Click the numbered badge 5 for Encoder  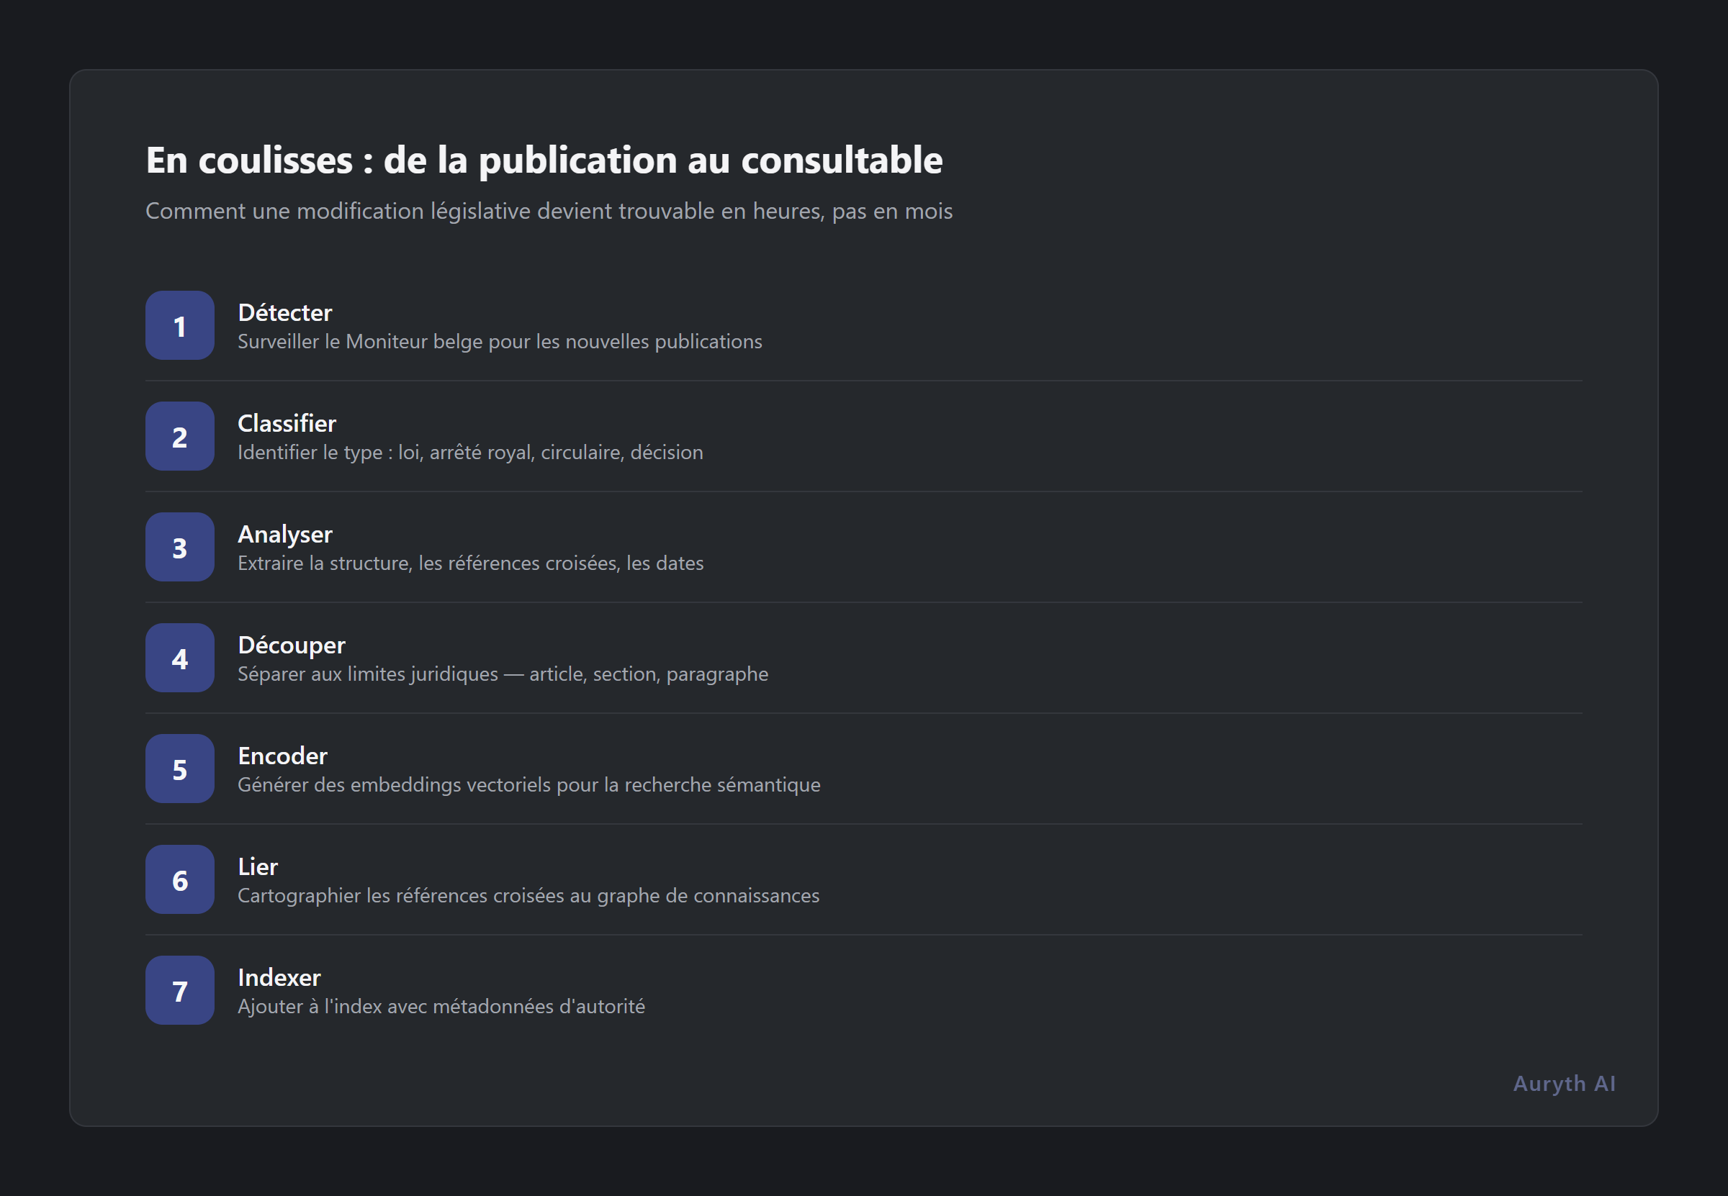click(x=179, y=769)
